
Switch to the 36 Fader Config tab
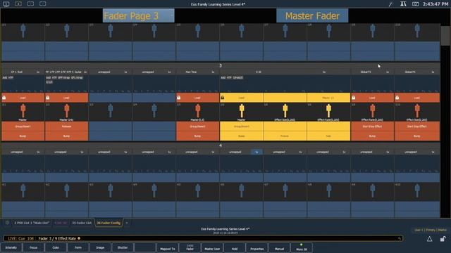pos(109,223)
